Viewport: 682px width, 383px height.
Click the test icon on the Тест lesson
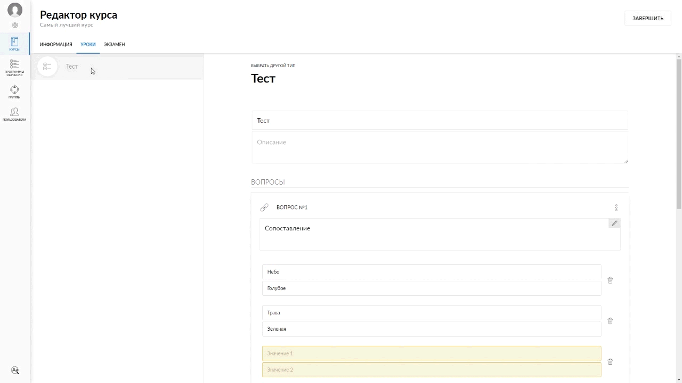pyautogui.click(x=47, y=66)
